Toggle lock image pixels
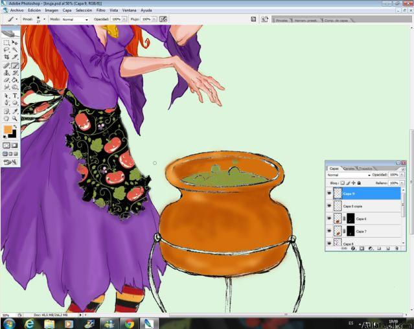Image resolution: width=414 pixels, height=329 pixels. [348, 183]
